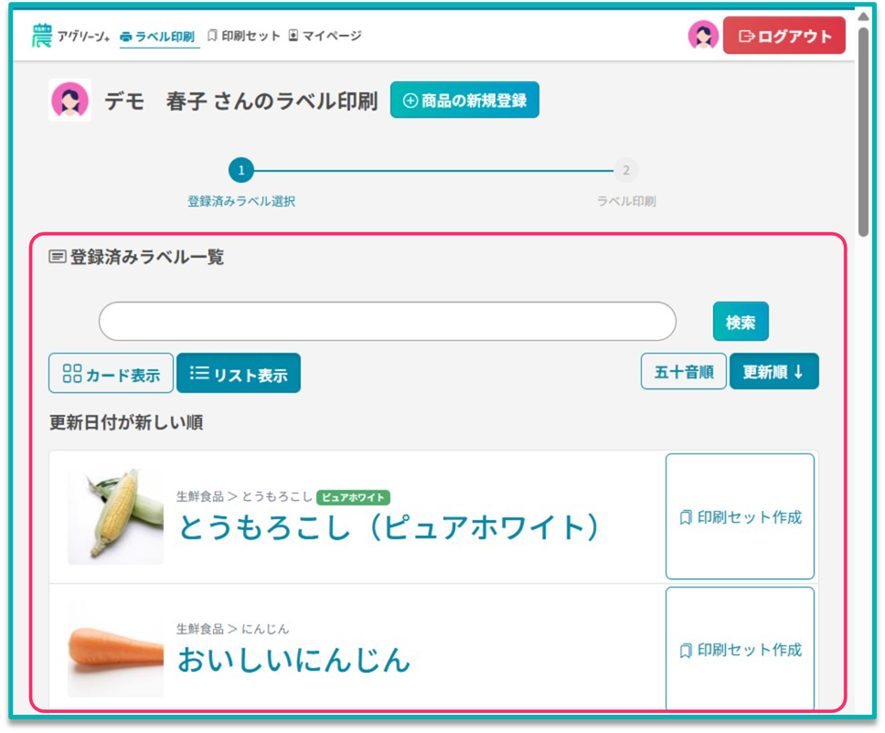
Task: Click the corn product thumbnail
Action: pyautogui.click(x=115, y=516)
